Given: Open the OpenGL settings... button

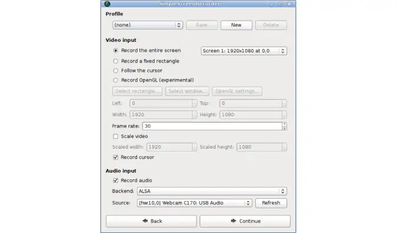Looking at the screenshot, I should pyautogui.click(x=237, y=91).
